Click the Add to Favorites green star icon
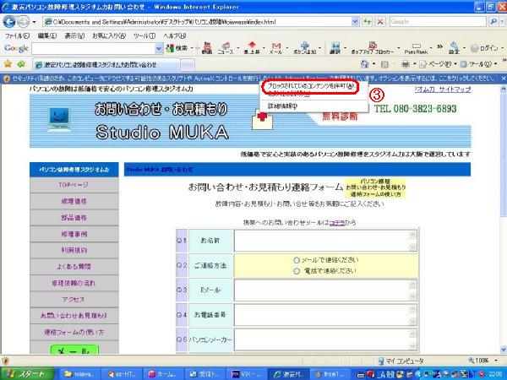Screen dimensions: 507x380 tap(21, 64)
